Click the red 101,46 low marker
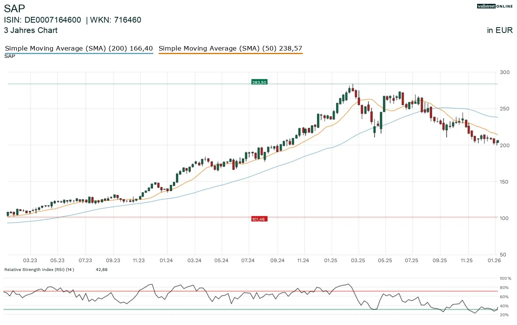This screenshot has width=517, height=325. 259,218
